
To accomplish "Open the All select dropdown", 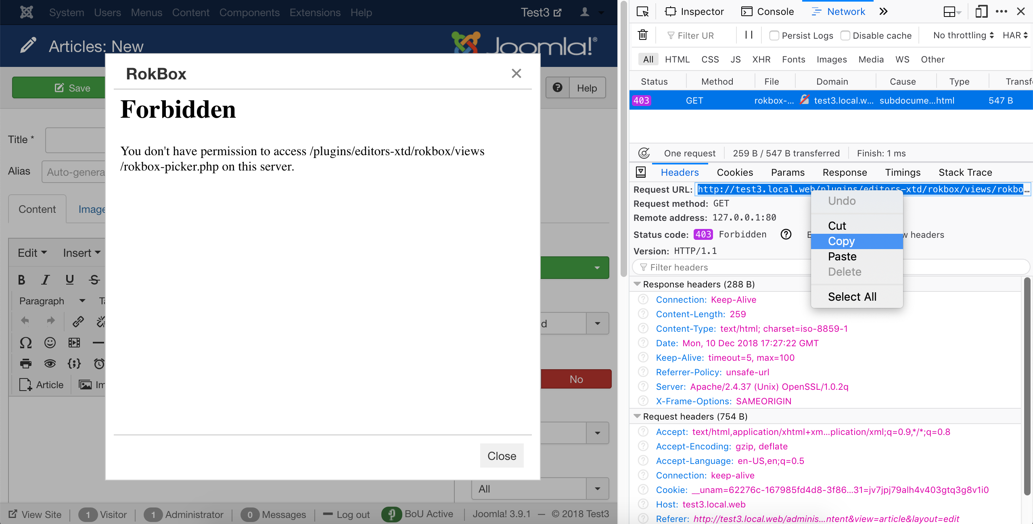I will click(540, 489).
